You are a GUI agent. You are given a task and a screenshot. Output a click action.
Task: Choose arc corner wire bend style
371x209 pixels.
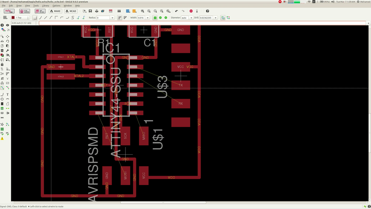click(x=62, y=18)
